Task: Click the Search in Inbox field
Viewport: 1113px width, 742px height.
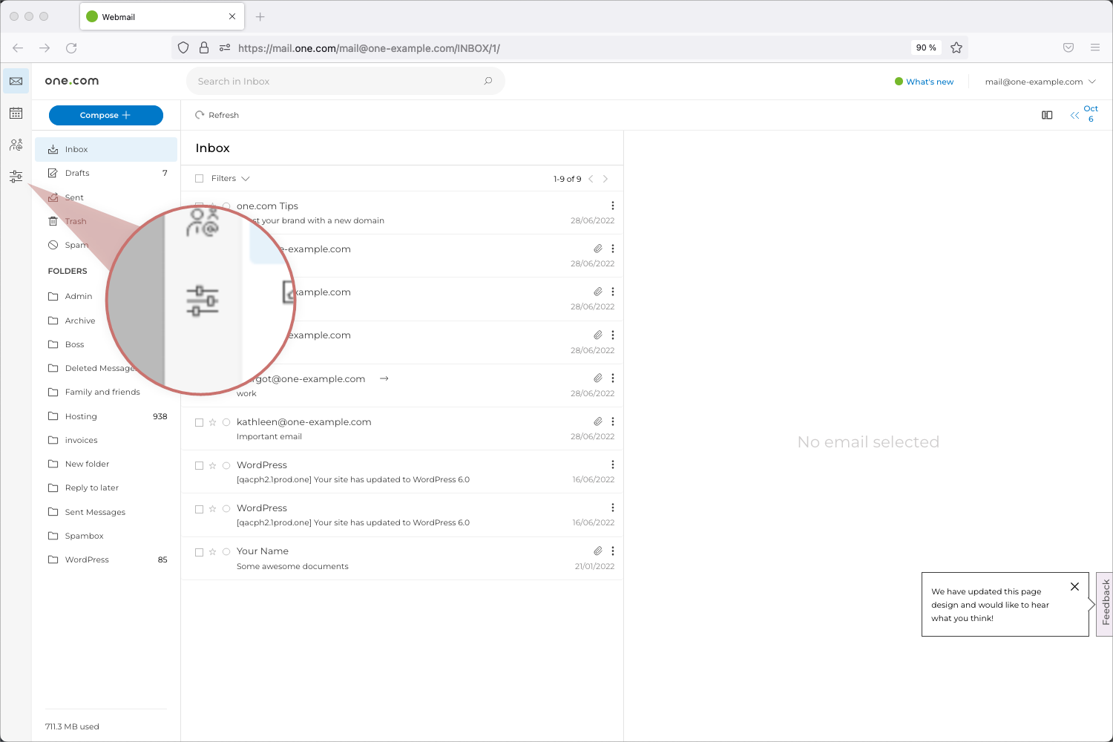Action: [x=334, y=81]
